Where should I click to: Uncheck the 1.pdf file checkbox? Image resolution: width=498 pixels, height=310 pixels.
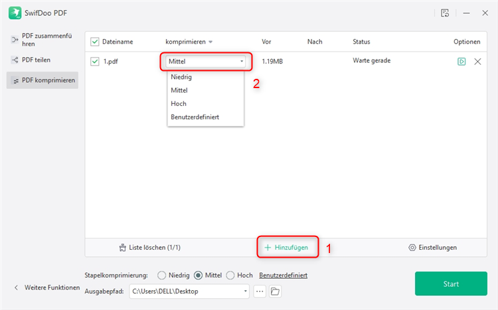tap(94, 62)
